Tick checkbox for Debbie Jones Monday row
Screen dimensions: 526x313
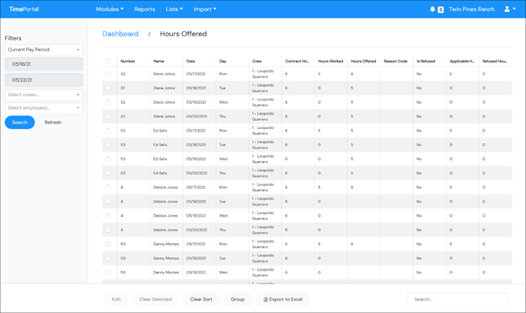(108, 187)
